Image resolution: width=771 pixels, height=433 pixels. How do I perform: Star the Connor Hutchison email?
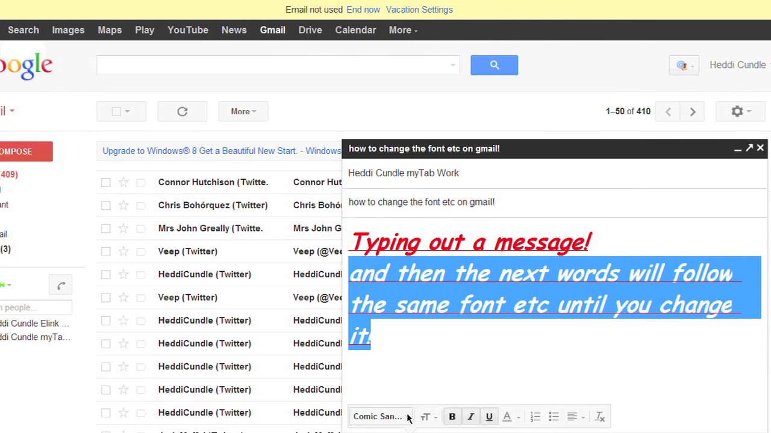[123, 182]
